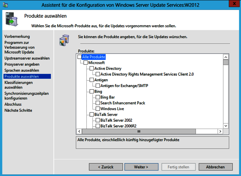The image size is (241, 176).
Task: Select the Upstreamserver auswählen step
Action: [27, 58]
